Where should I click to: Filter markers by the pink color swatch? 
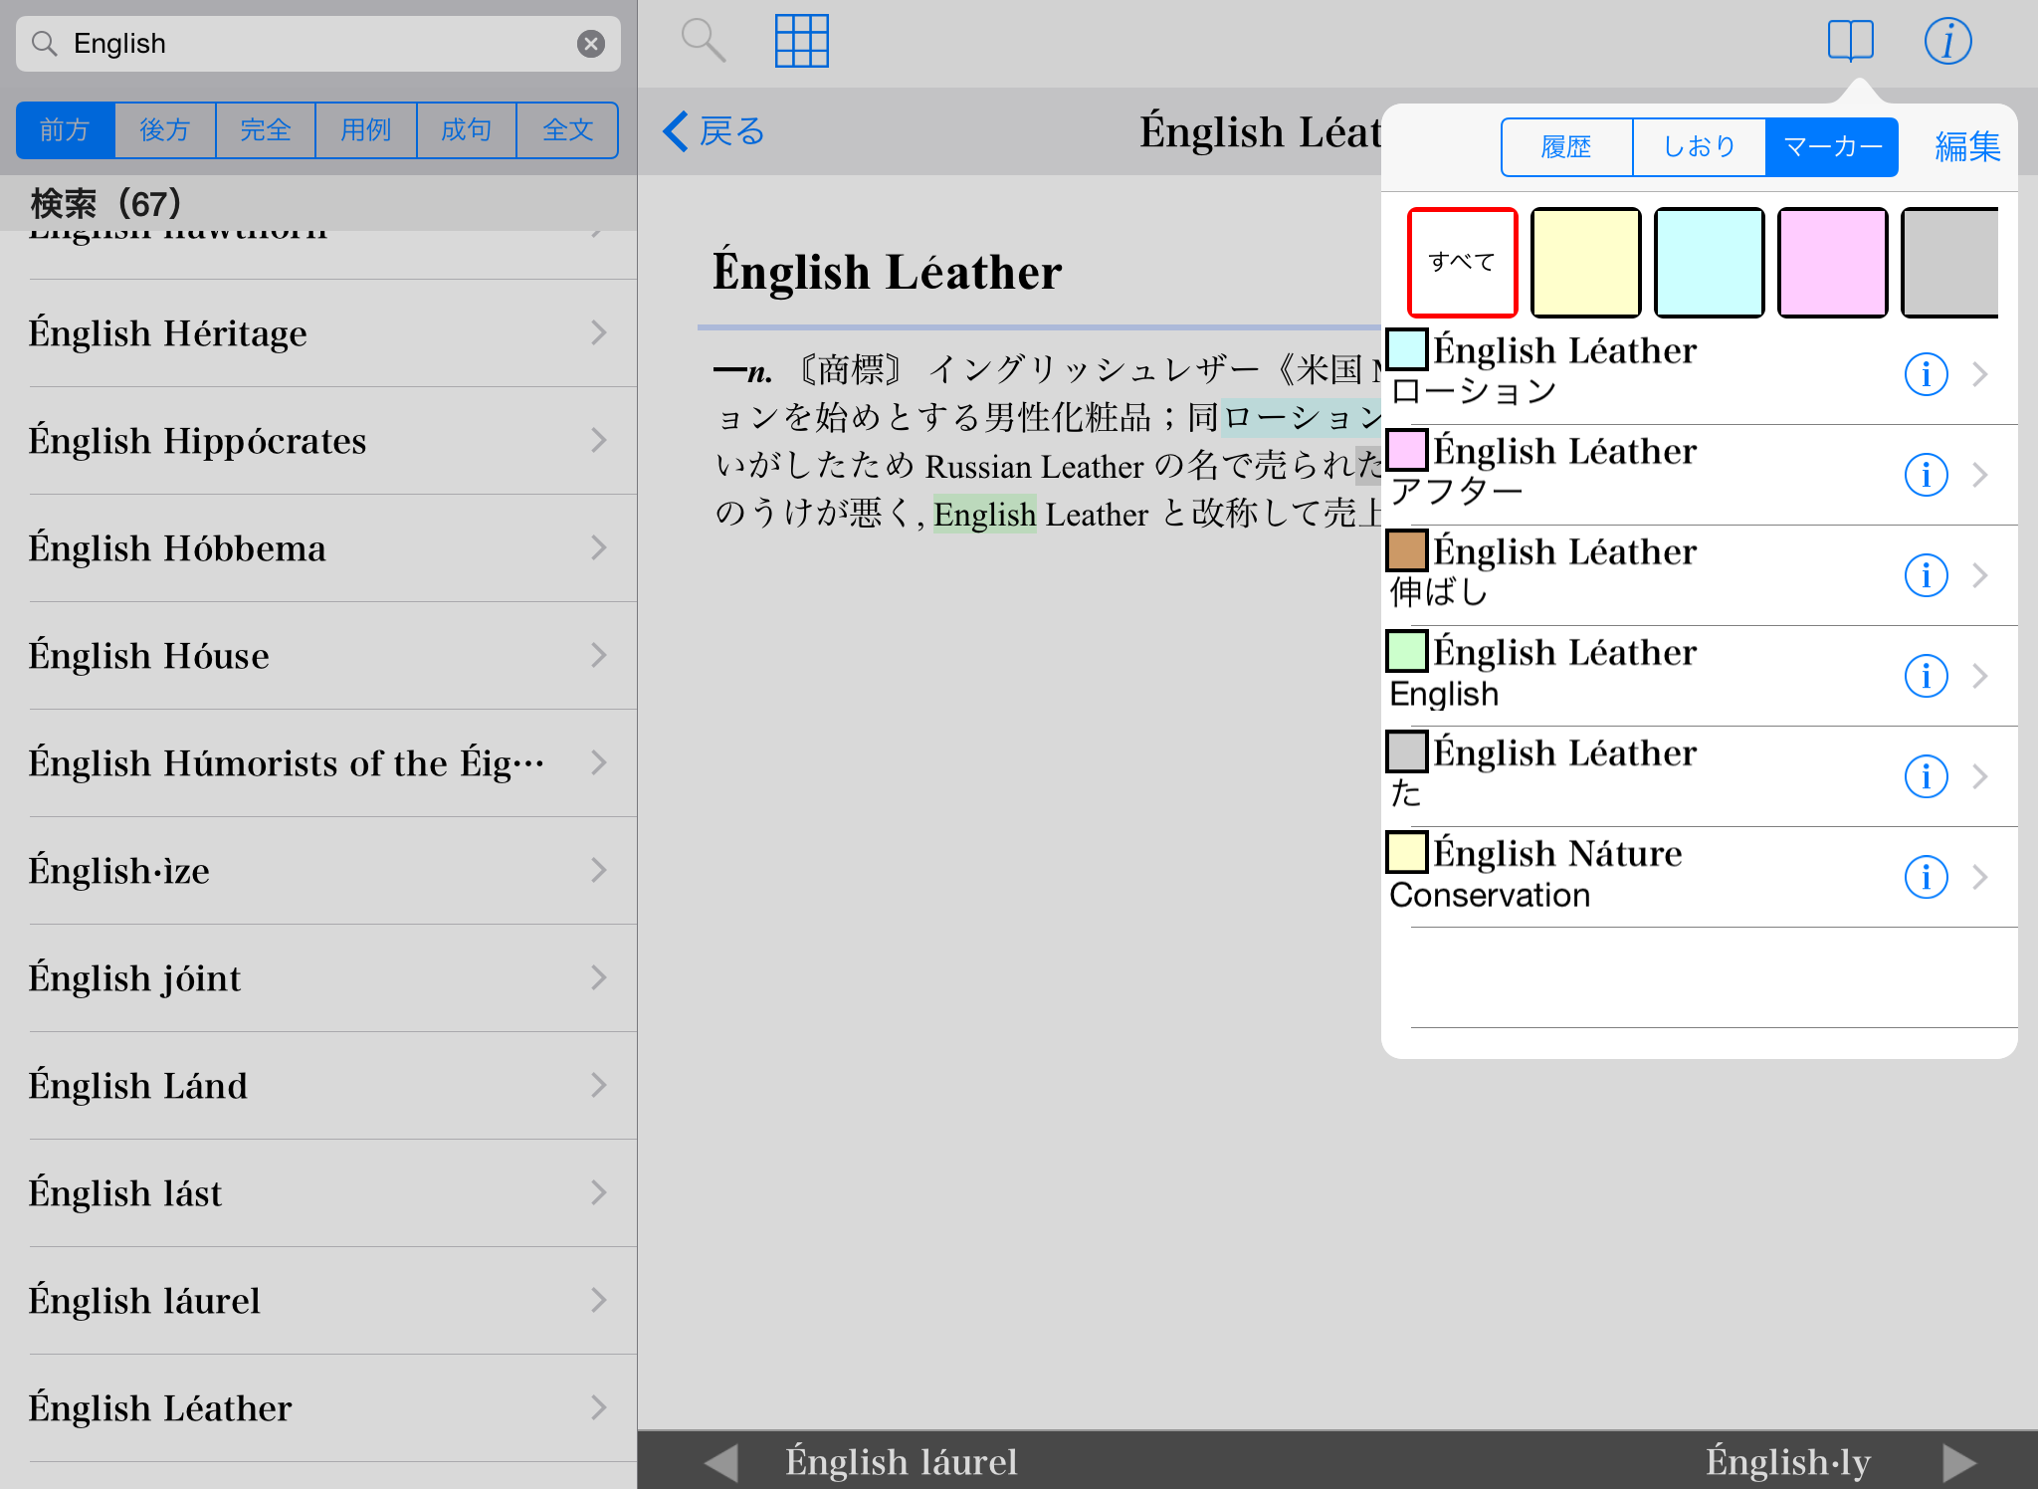tap(1832, 263)
